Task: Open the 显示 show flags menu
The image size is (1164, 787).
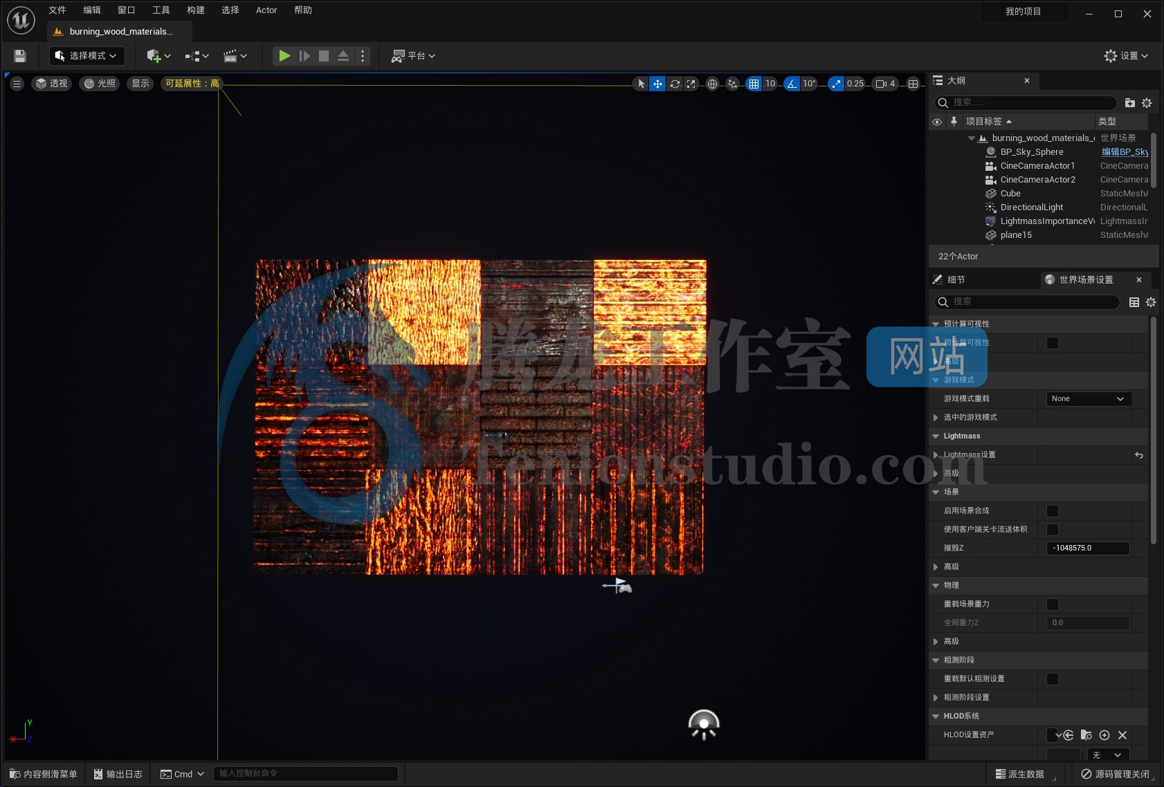Action: click(x=140, y=84)
